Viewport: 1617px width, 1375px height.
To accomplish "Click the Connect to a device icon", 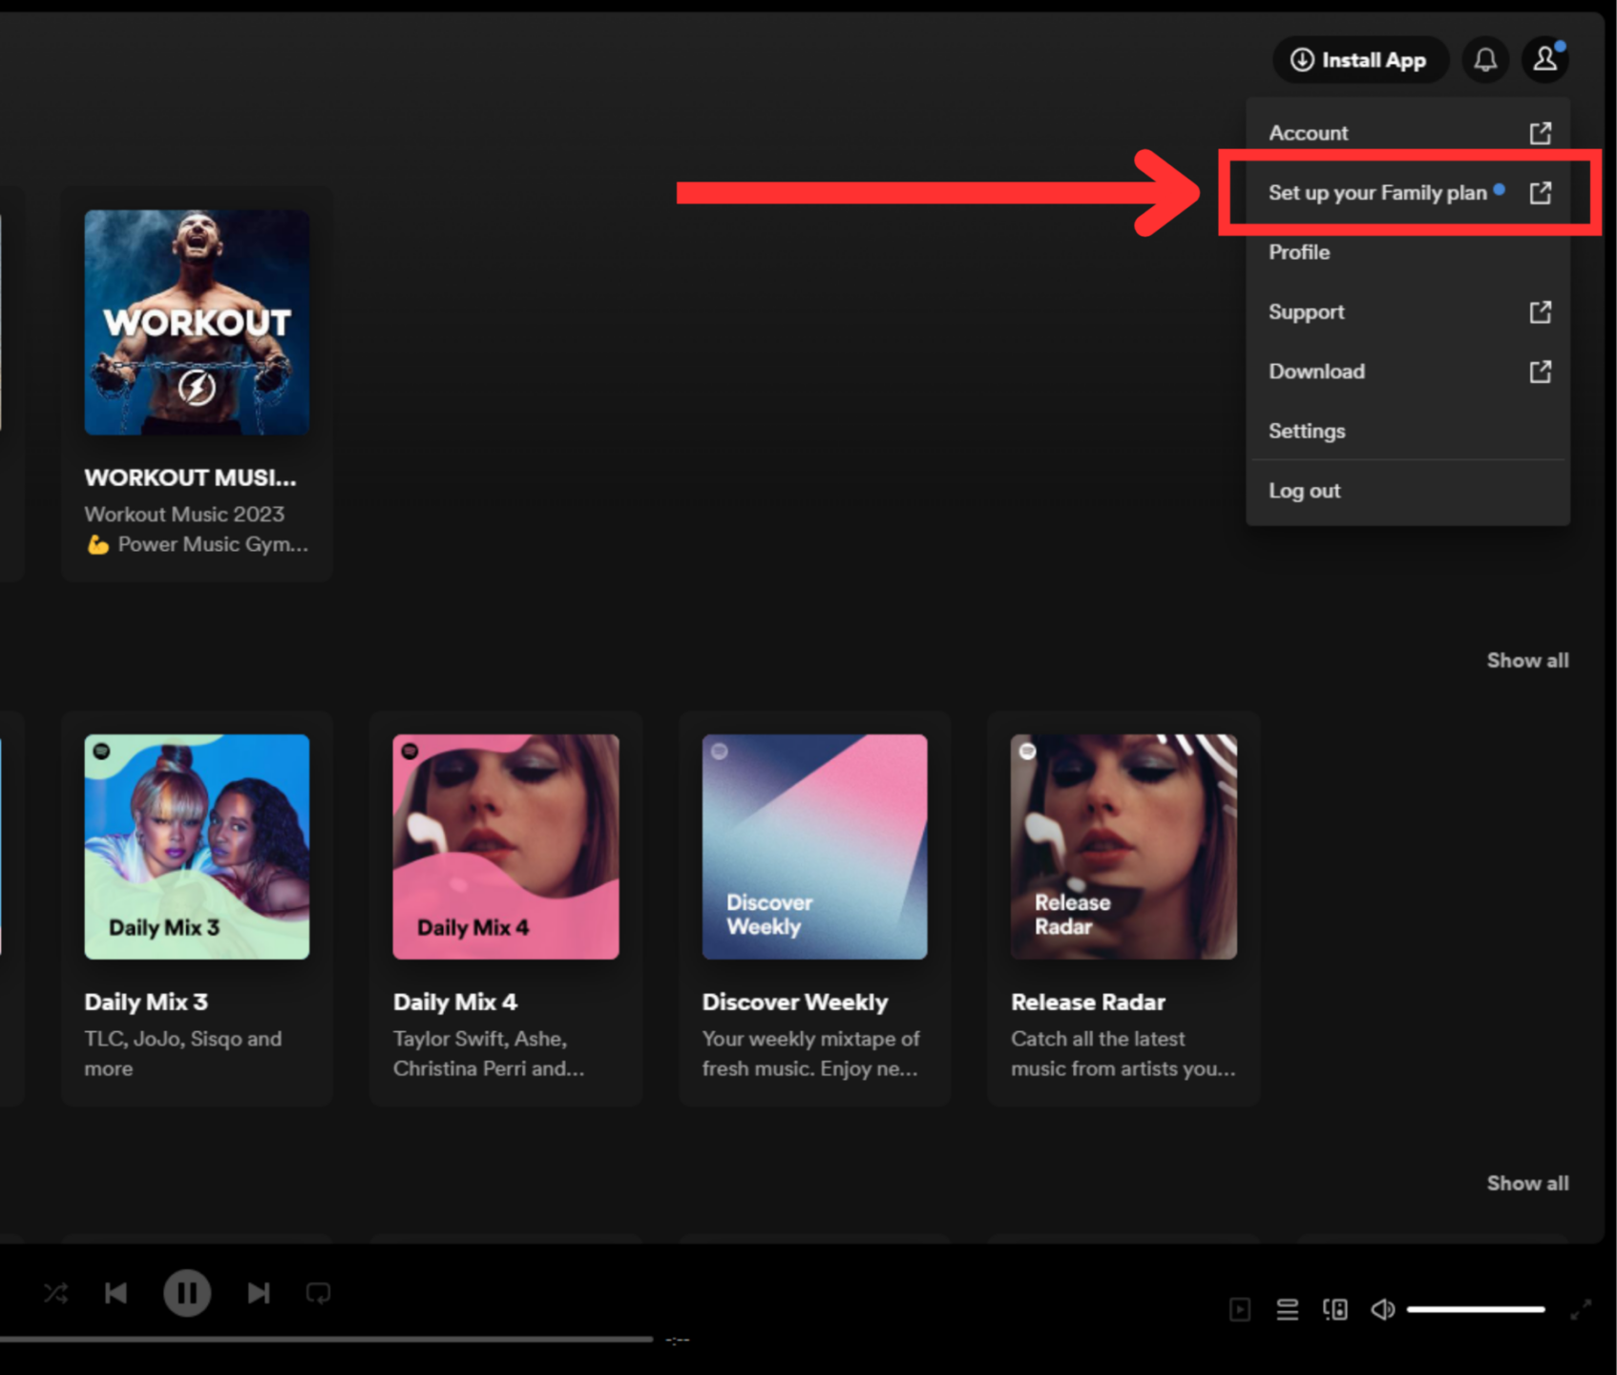I will click(x=1334, y=1309).
